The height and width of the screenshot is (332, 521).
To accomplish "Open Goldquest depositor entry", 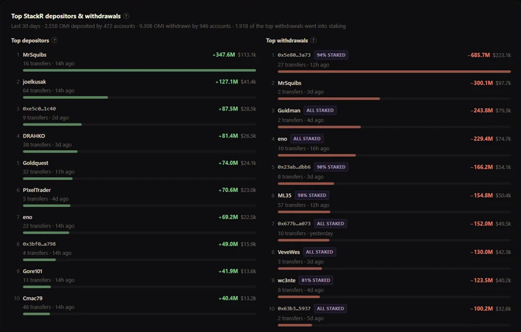I will pyautogui.click(x=36, y=163).
